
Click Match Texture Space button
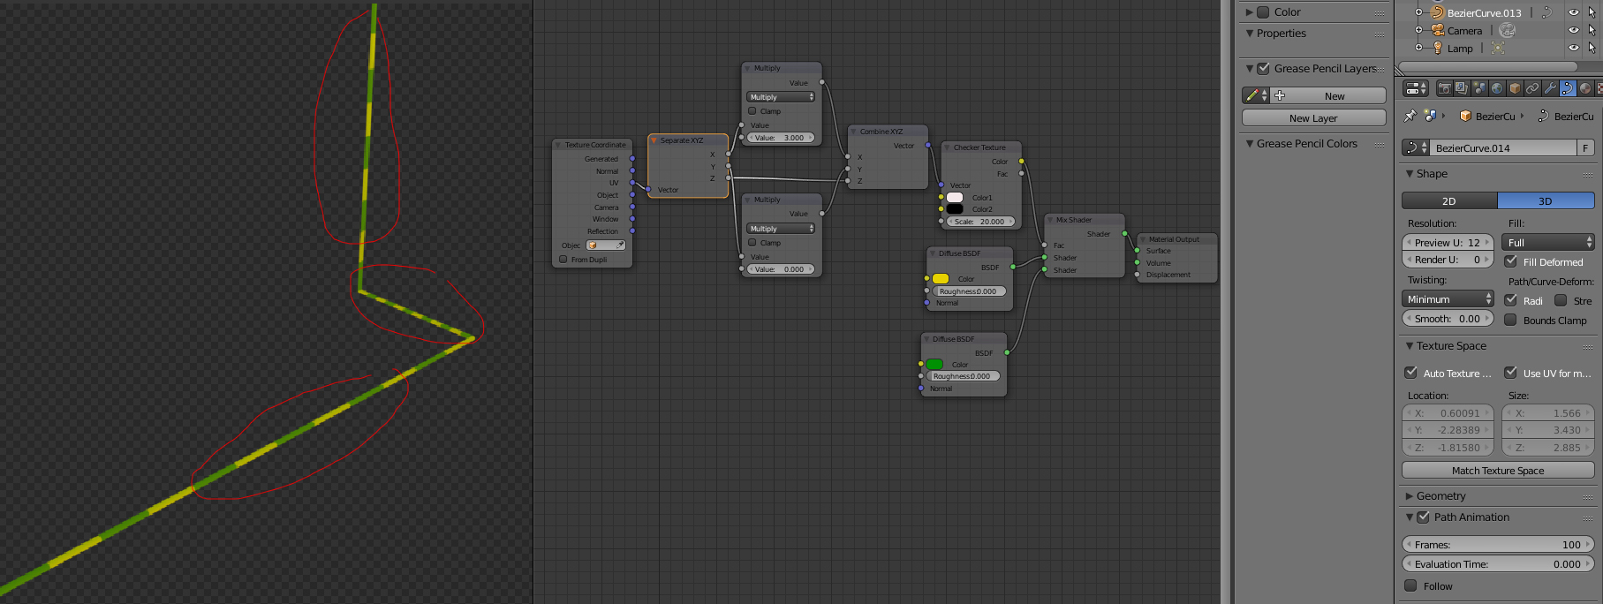coord(1498,471)
